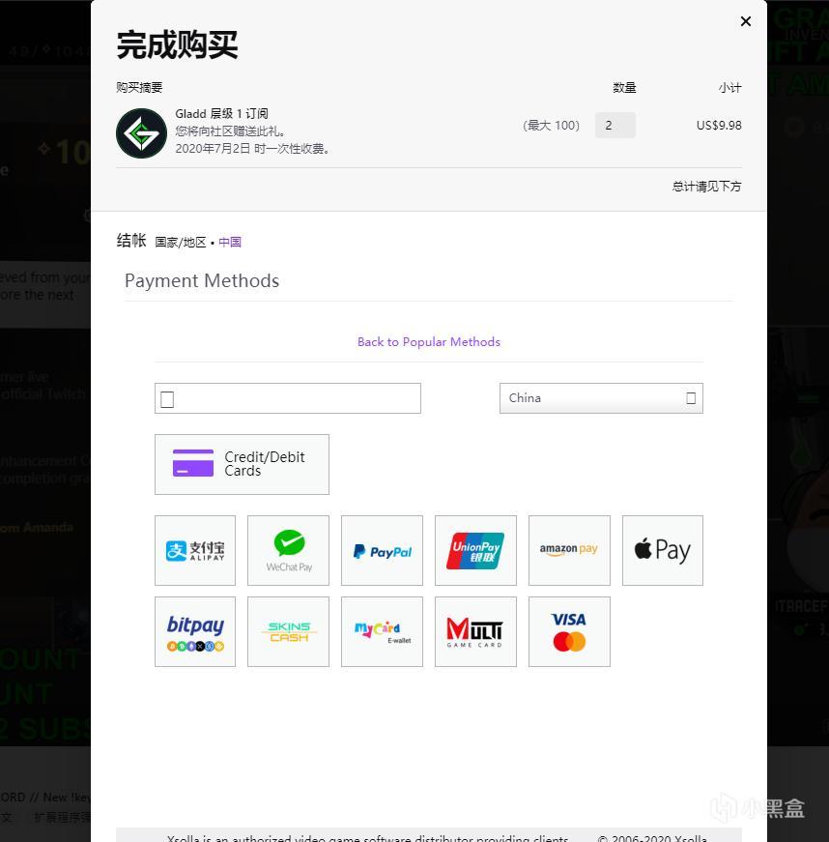
Task: Select Visa/Mastercard payment tile
Action: tap(569, 631)
